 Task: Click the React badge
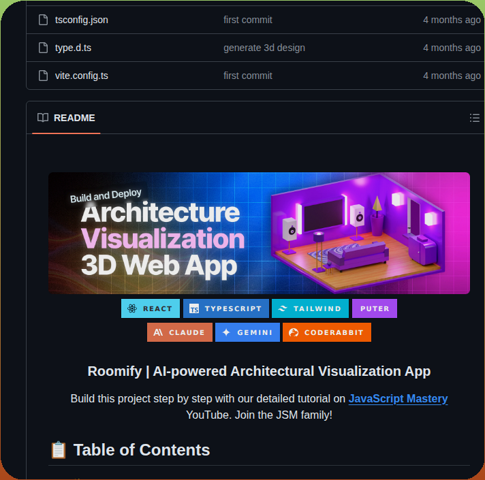coord(151,308)
